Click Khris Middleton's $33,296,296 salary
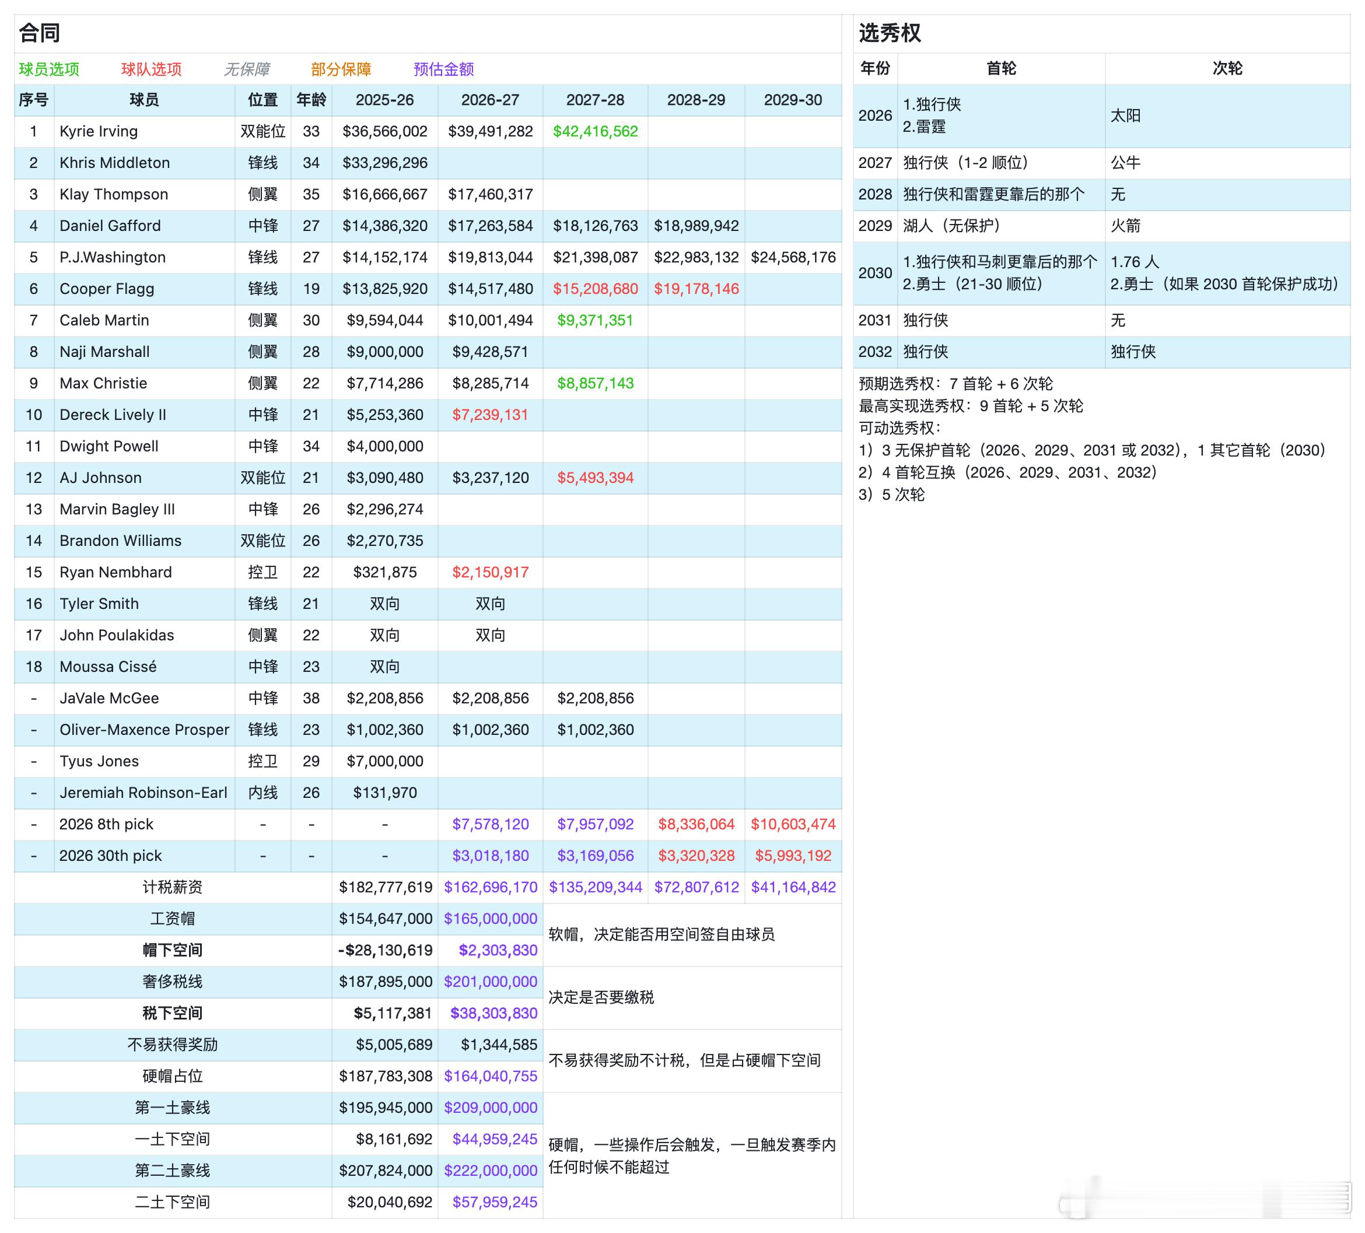The image size is (1365, 1233). pyautogui.click(x=384, y=163)
